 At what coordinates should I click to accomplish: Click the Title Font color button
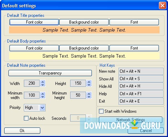[34, 22]
